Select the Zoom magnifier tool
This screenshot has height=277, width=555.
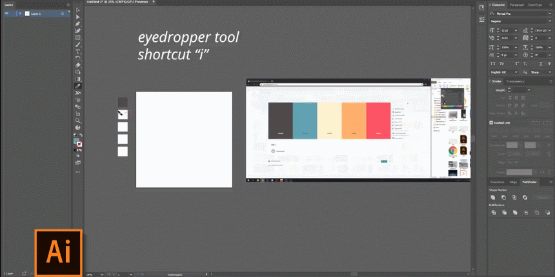[78, 120]
